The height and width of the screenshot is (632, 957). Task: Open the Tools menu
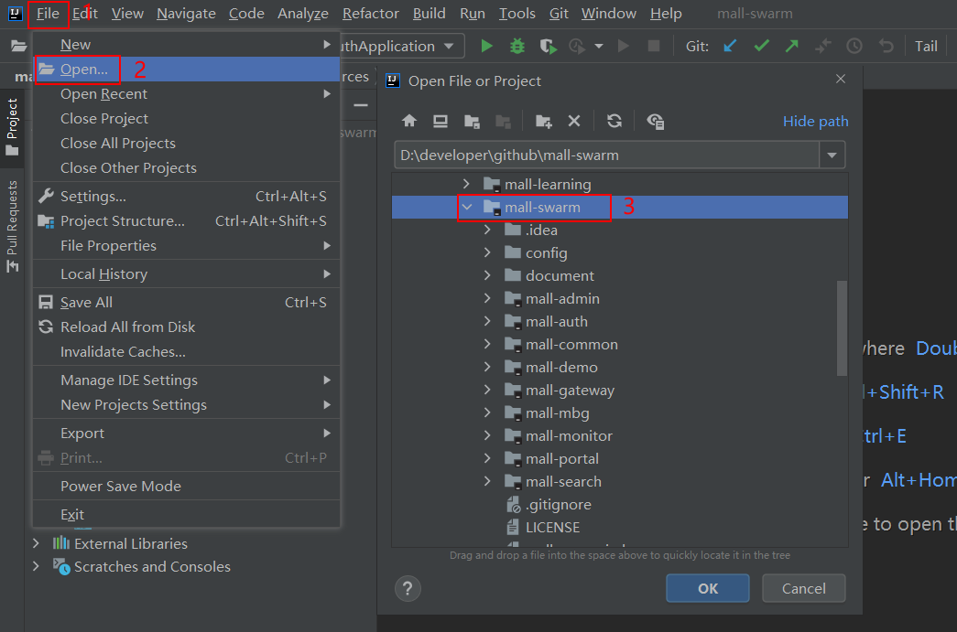point(517,14)
